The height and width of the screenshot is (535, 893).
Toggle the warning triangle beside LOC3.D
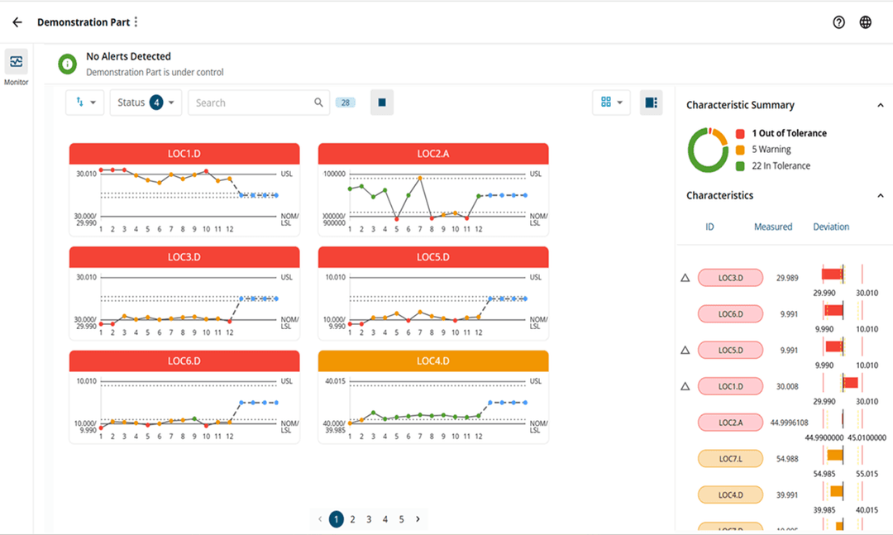[x=685, y=277]
